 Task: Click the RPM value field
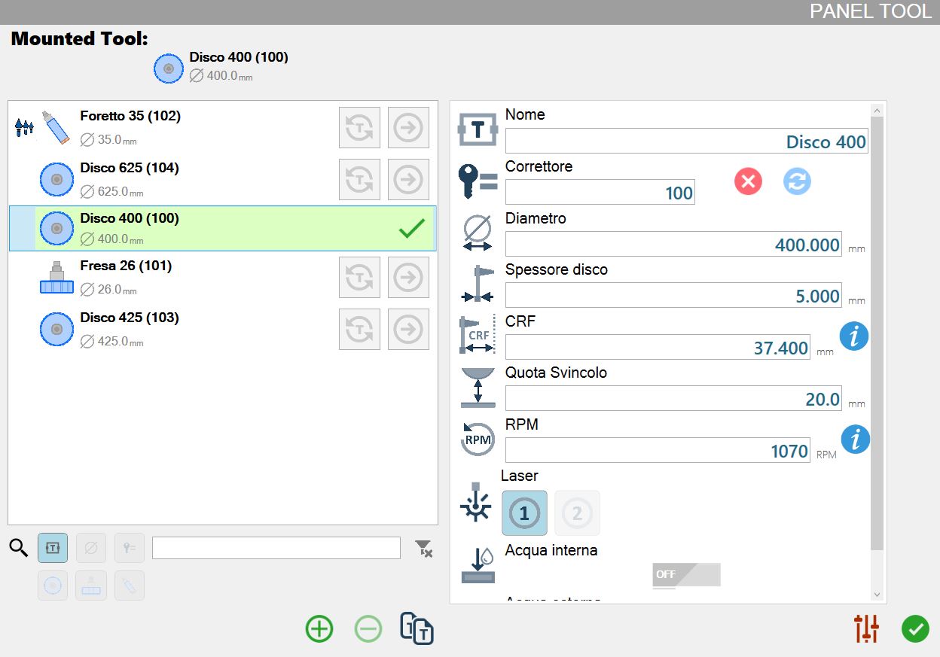point(658,450)
